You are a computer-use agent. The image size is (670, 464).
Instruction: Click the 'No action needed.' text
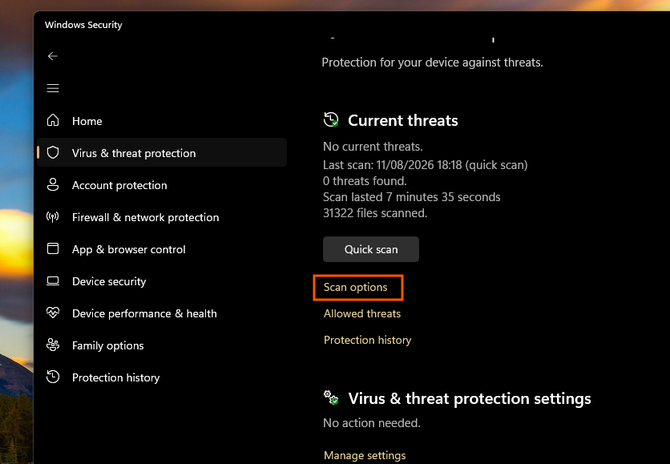pos(372,423)
